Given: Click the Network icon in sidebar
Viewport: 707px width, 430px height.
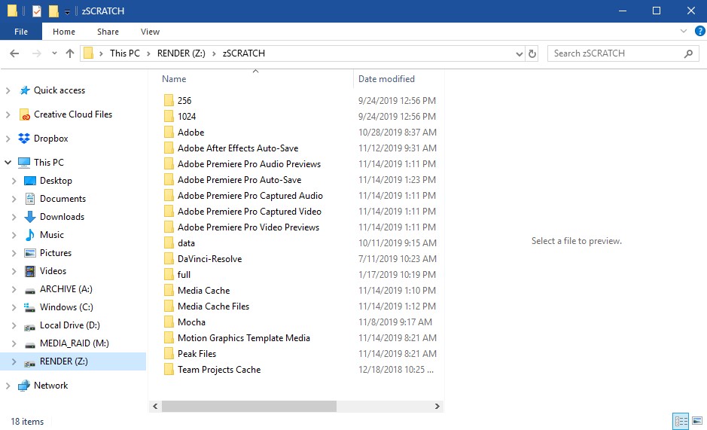Looking at the screenshot, I should tap(24, 386).
